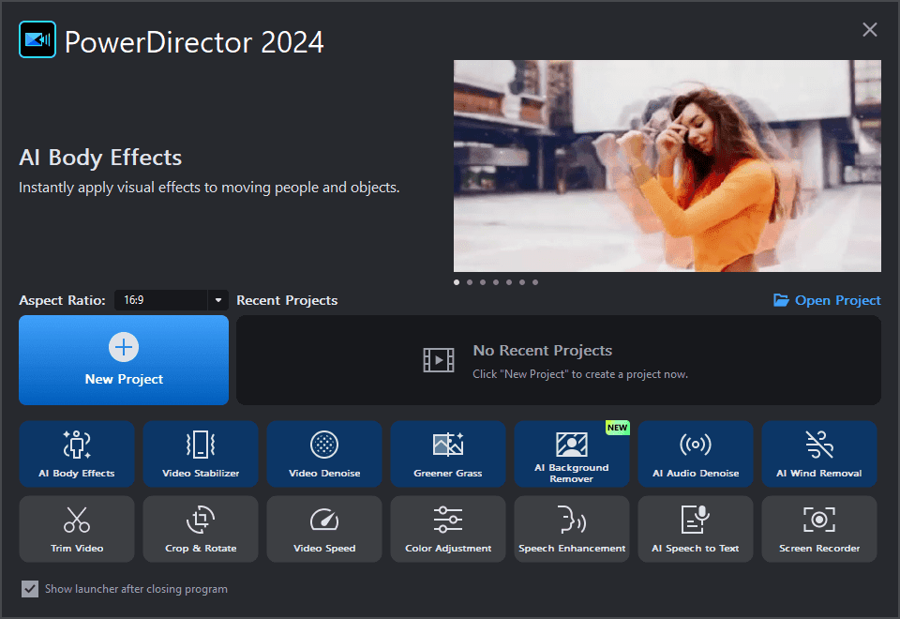Start the Screen Recorder

click(819, 529)
